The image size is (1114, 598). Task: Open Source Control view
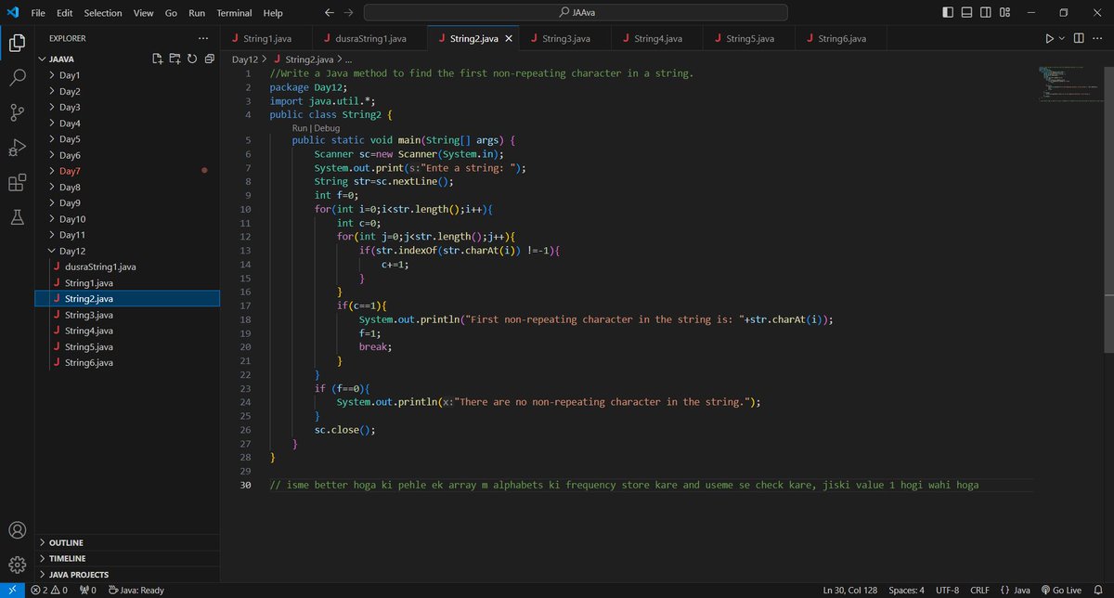coord(17,113)
